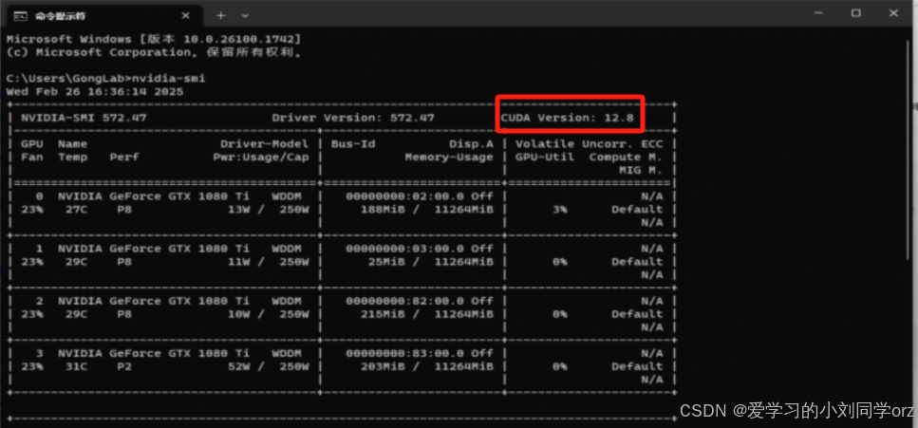Click the 52W power usage value
This screenshot has width=918, height=428.
click(239, 367)
